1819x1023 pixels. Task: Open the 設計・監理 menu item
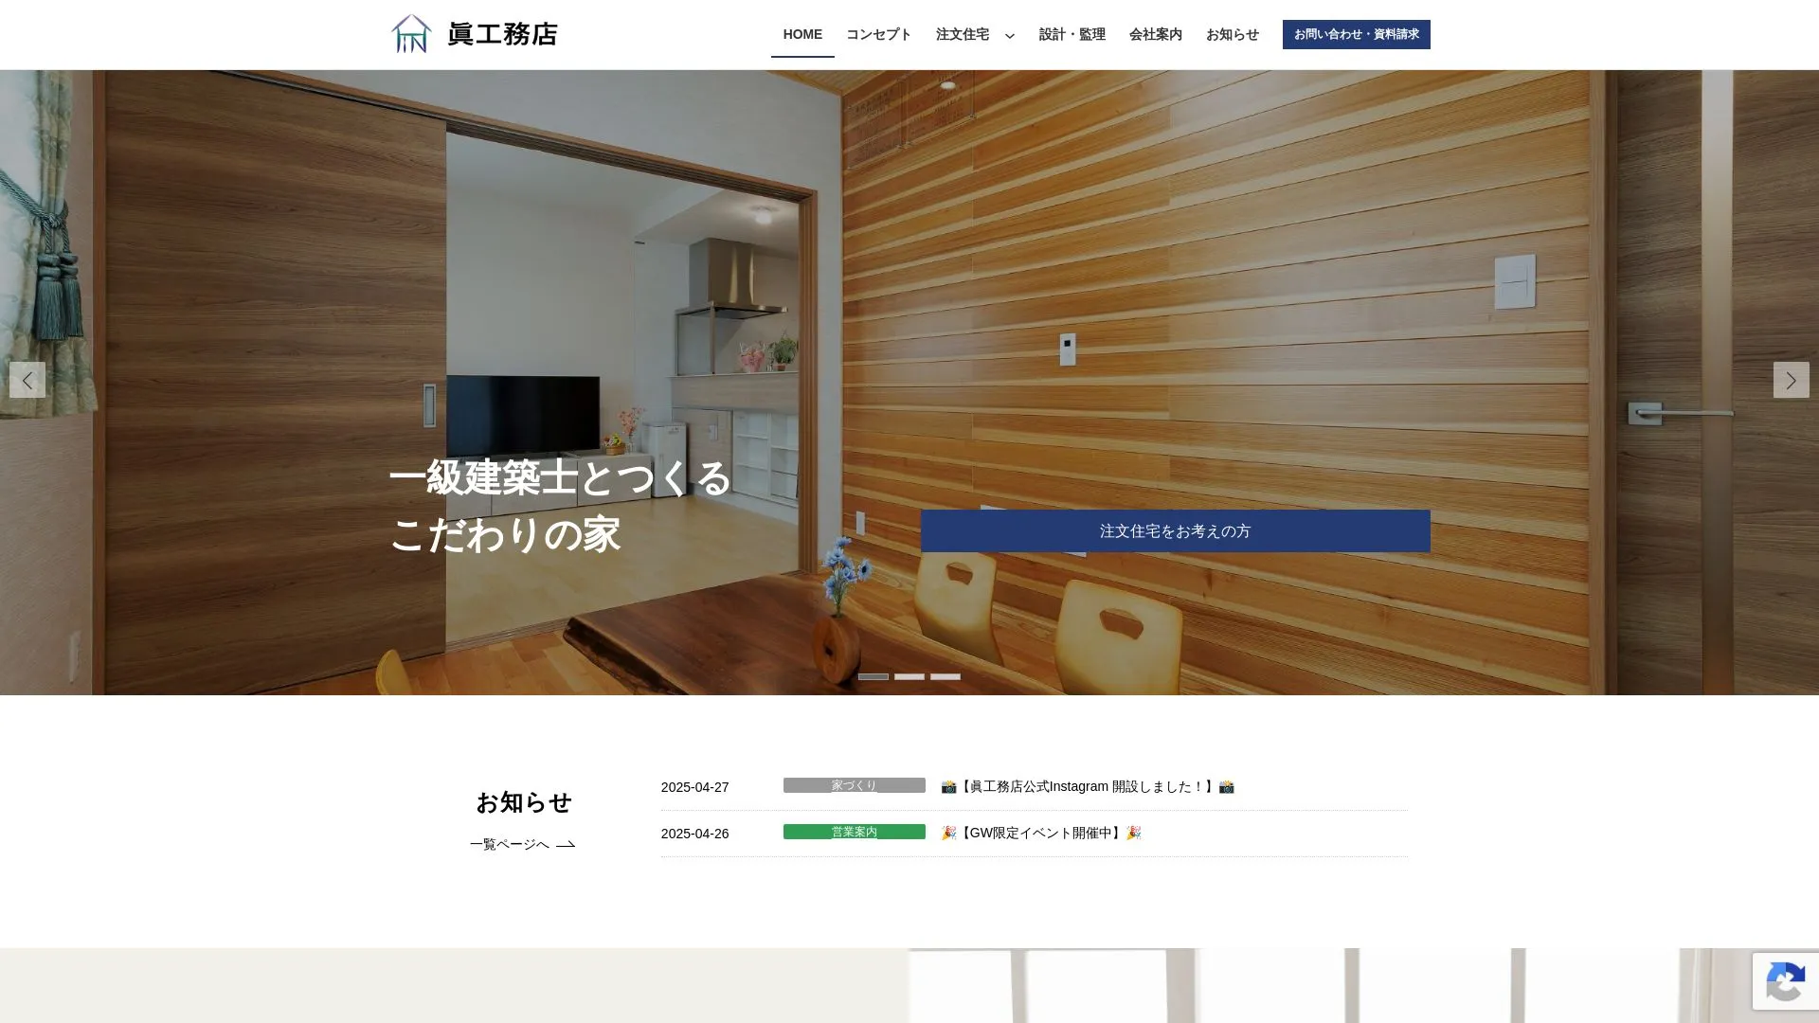(x=1072, y=34)
